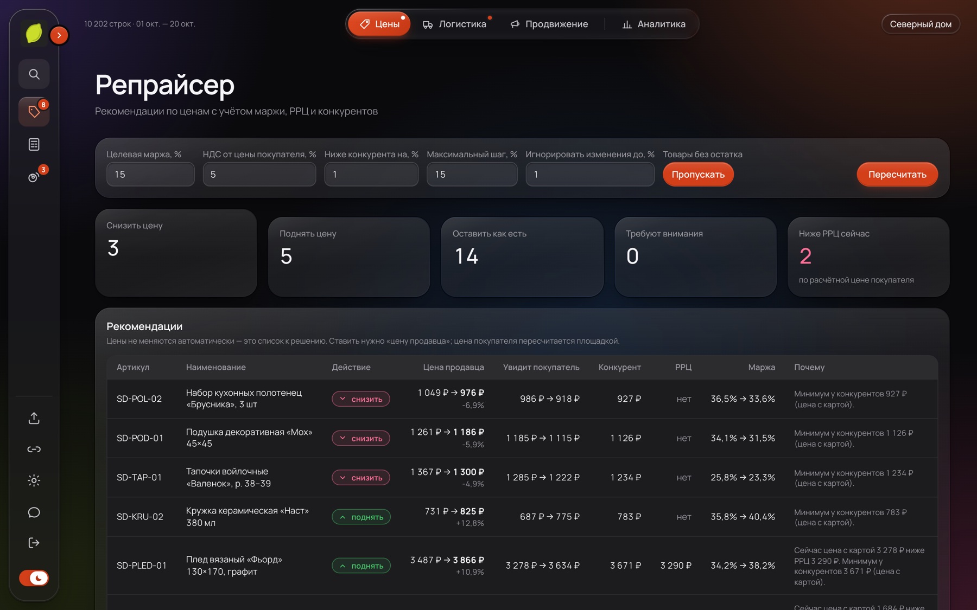
Task: Toggle the Пропускать option for out-of-stock goods
Action: [698, 175]
